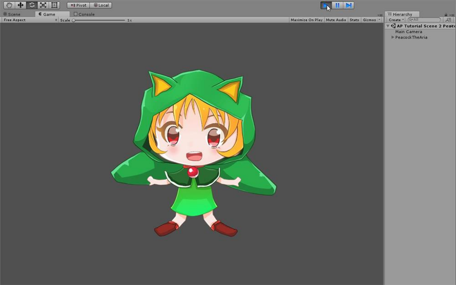Toggle Mute Audio
The width and height of the screenshot is (456, 285).
(336, 20)
